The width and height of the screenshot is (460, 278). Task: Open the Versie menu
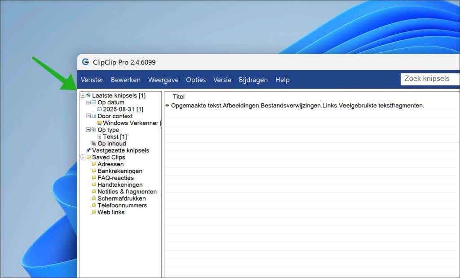(x=222, y=80)
